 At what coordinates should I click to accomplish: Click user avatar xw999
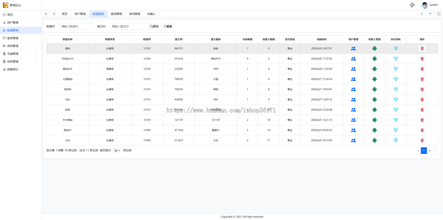click(x=425, y=5)
